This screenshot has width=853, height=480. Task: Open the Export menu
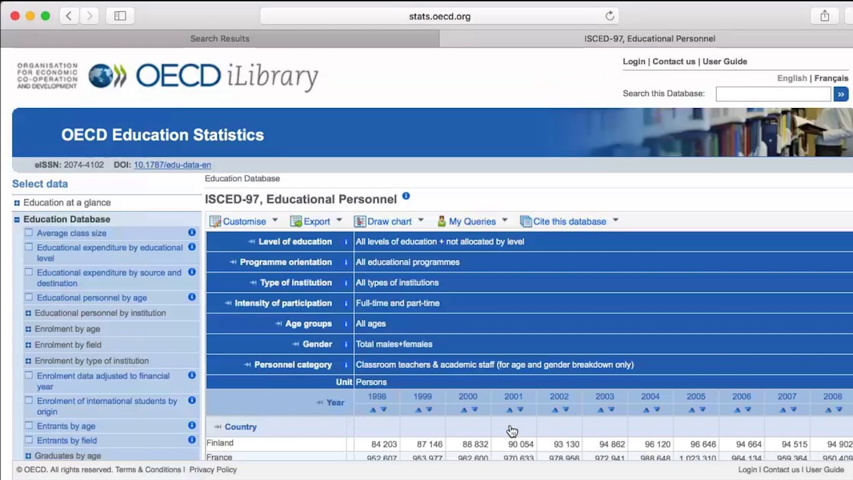click(317, 221)
